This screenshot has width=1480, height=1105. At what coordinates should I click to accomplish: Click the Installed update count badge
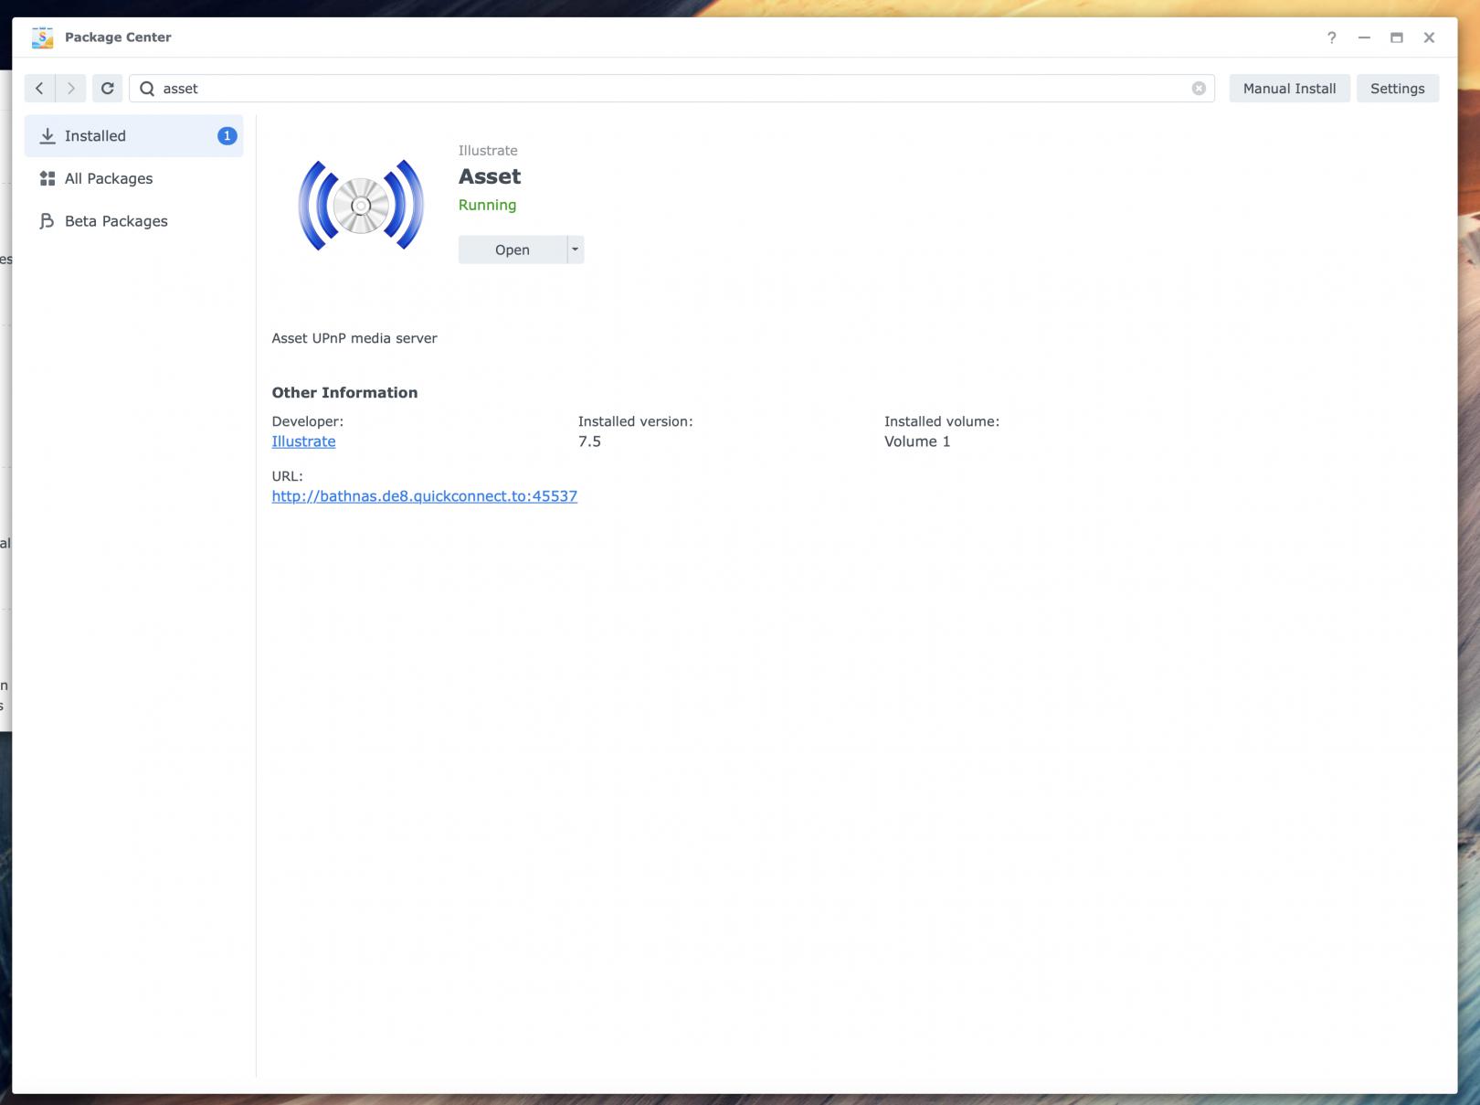[227, 136]
